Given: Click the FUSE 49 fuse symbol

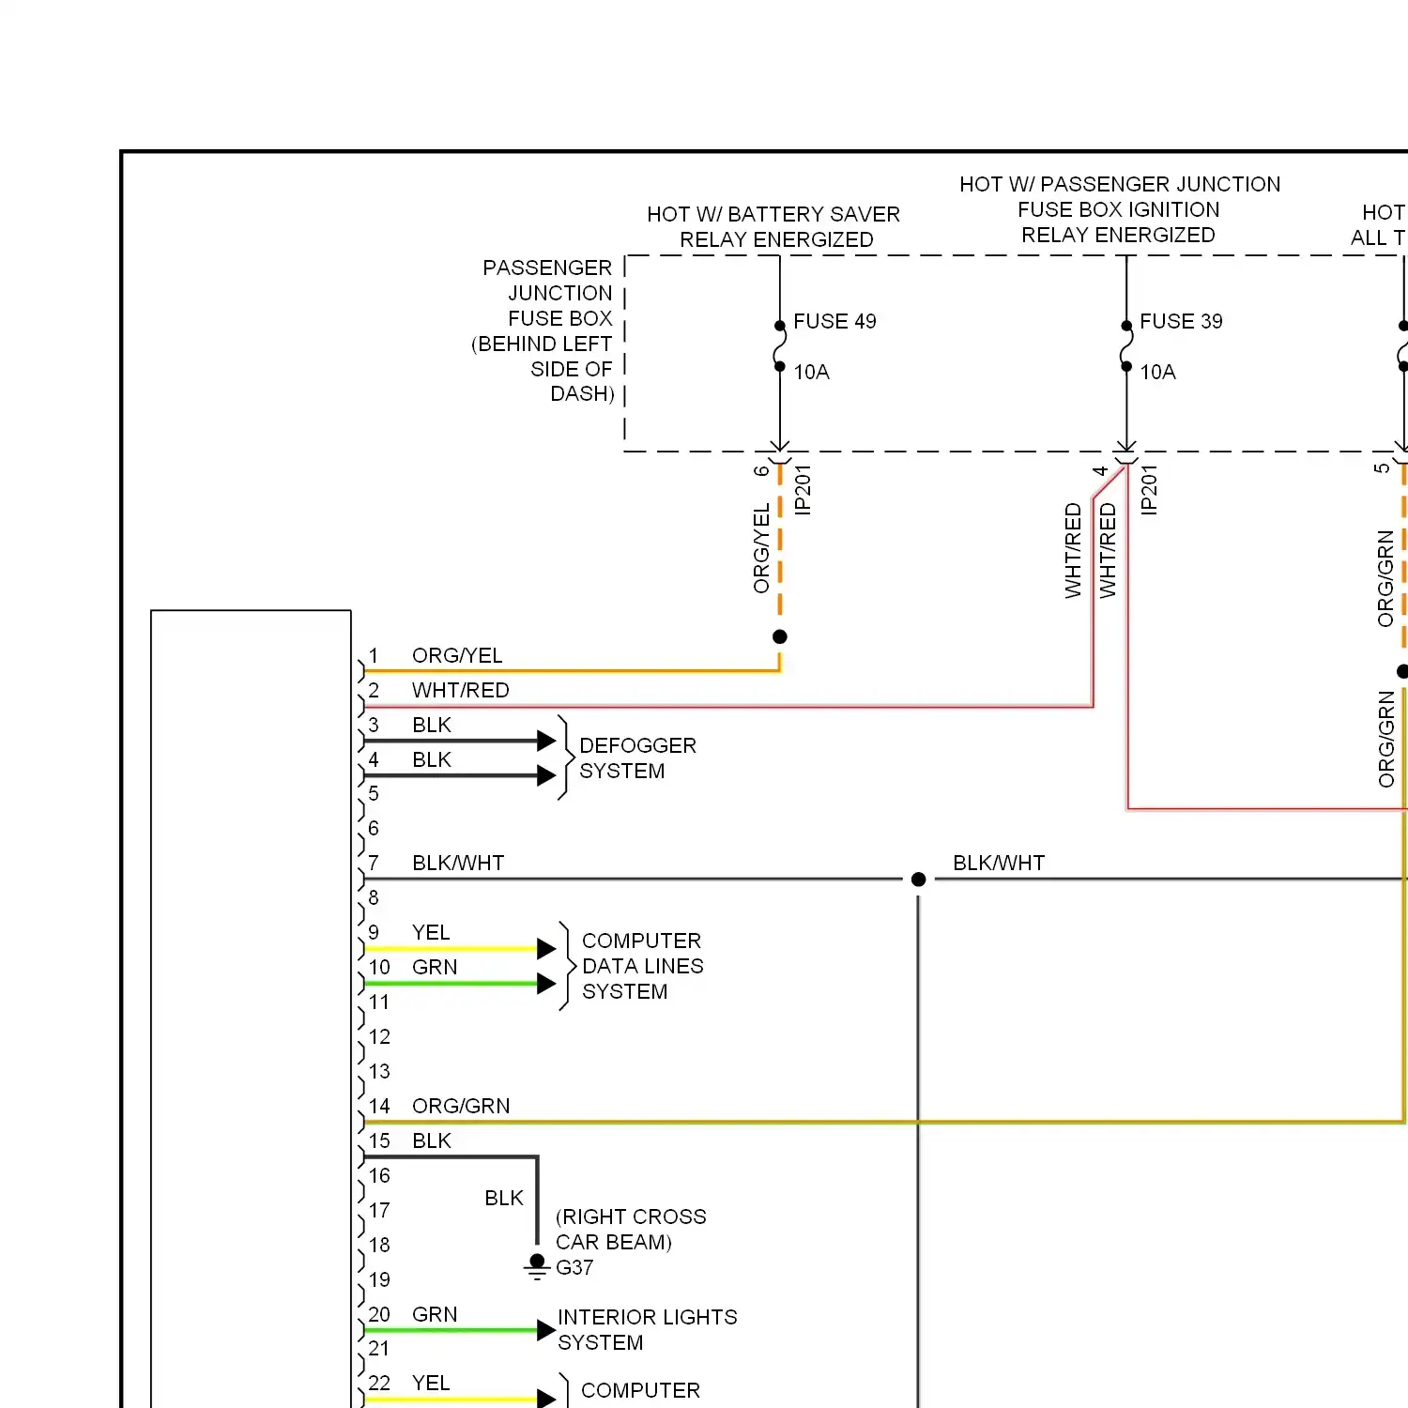Looking at the screenshot, I should point(779,346).
